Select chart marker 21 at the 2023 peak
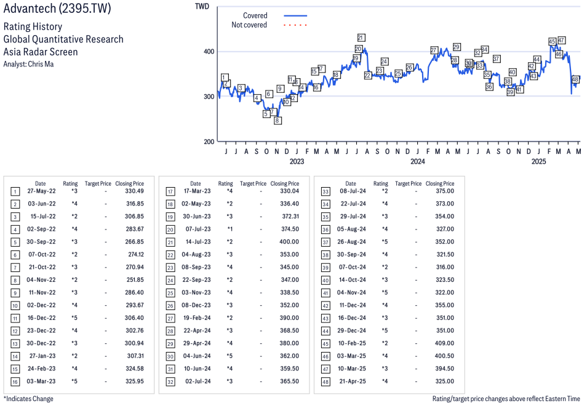The image size is (587, 403). [361, 38]
